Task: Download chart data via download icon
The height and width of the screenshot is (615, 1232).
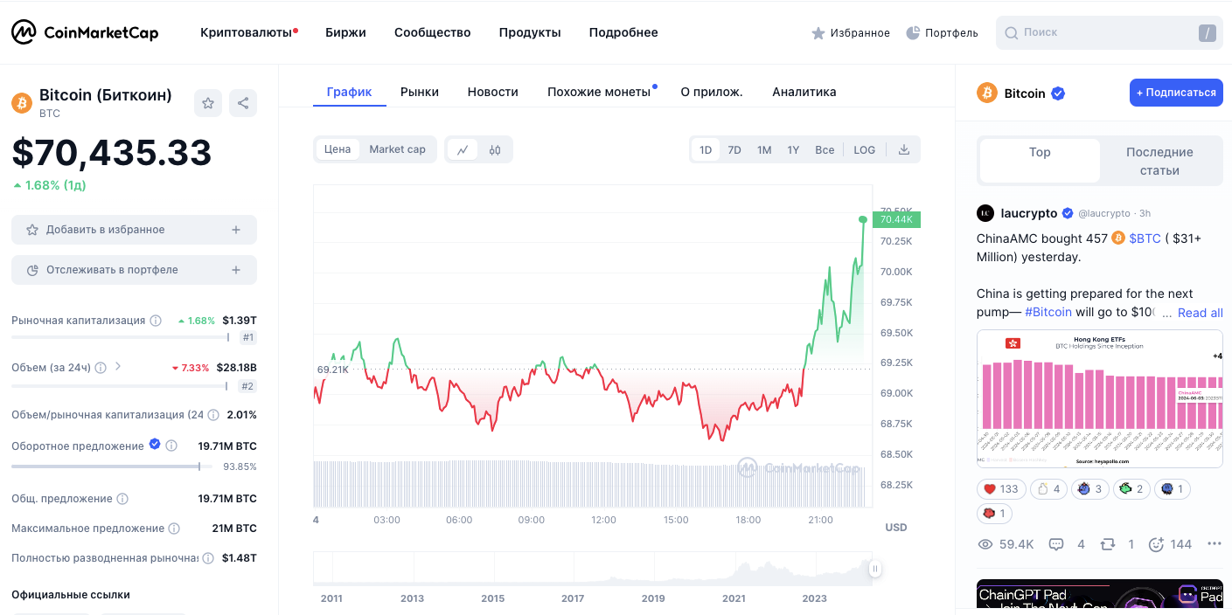Action: [904, 149]
